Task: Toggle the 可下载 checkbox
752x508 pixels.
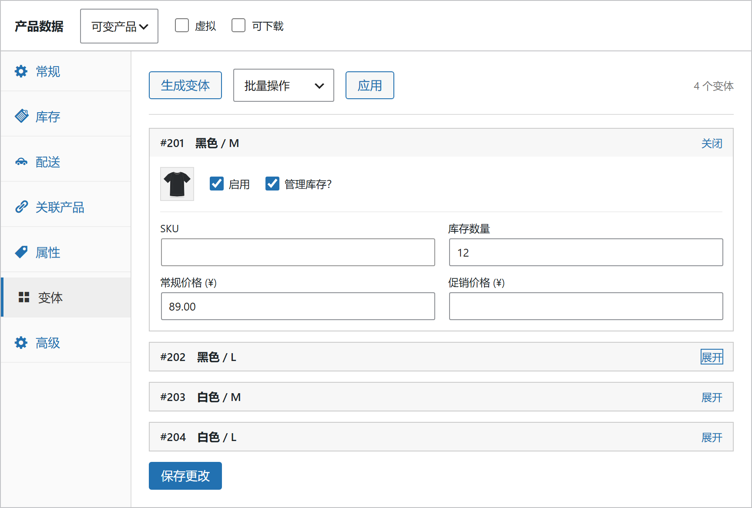Action: tap(238, 25)
